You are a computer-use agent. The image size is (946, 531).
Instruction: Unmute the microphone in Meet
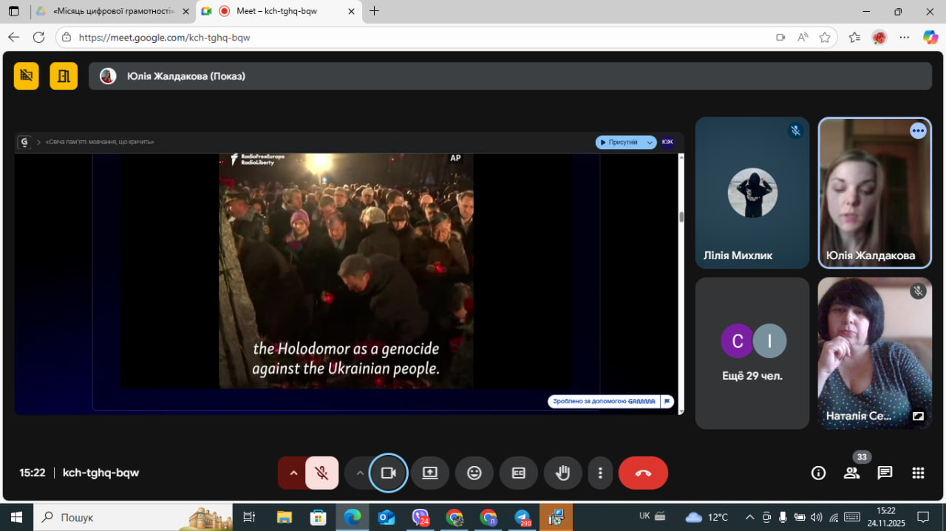tap(321, 473)
